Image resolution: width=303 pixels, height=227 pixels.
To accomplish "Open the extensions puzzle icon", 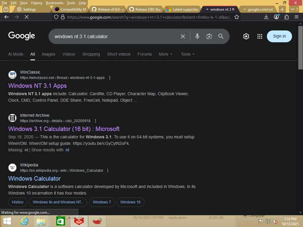I will [286, 17].
